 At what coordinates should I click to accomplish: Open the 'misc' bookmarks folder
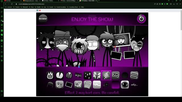(44, 7)
